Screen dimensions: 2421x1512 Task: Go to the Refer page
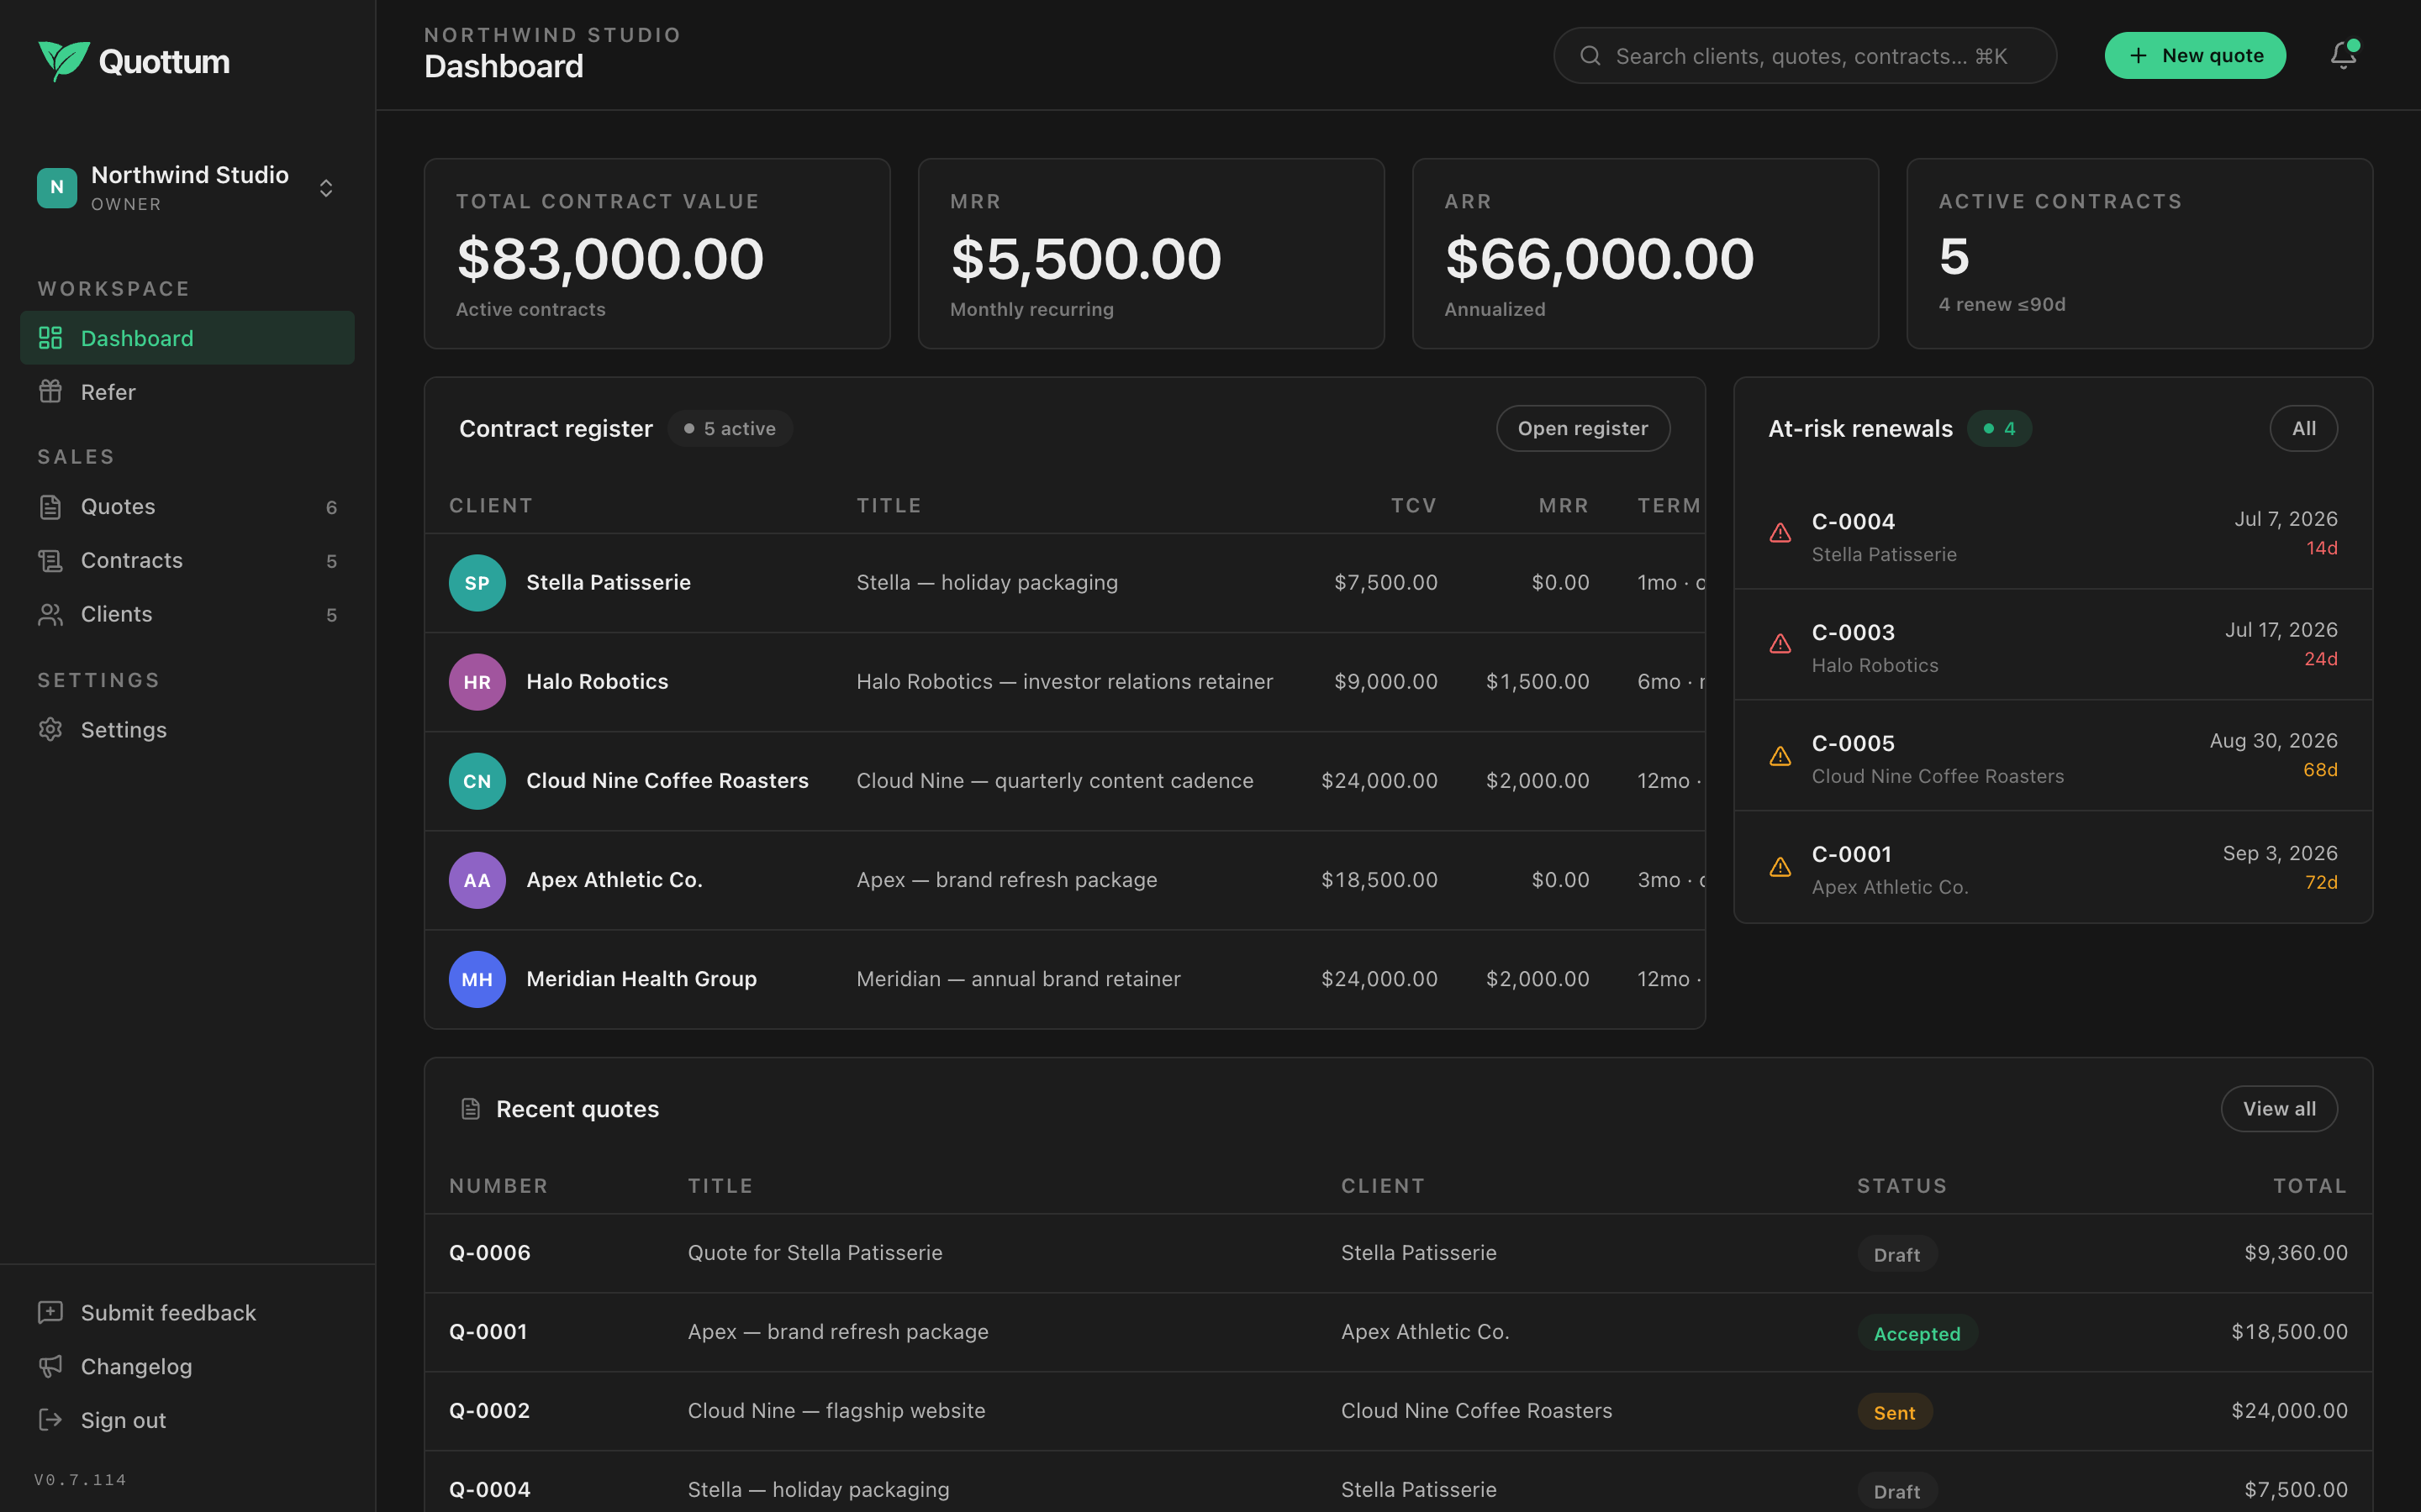187,392
